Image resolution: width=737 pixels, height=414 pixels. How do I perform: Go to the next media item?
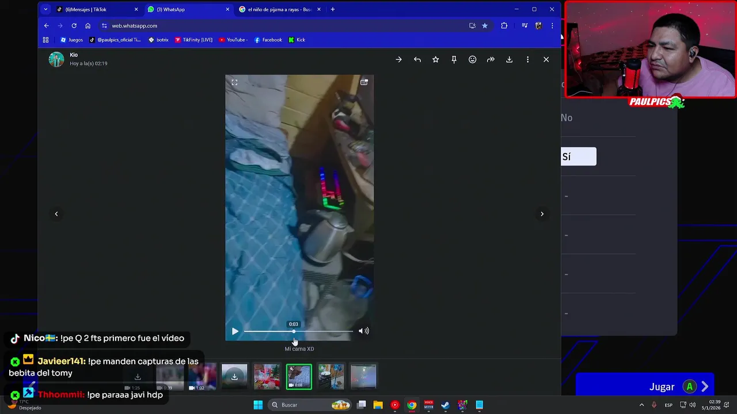tap(542, 214)
